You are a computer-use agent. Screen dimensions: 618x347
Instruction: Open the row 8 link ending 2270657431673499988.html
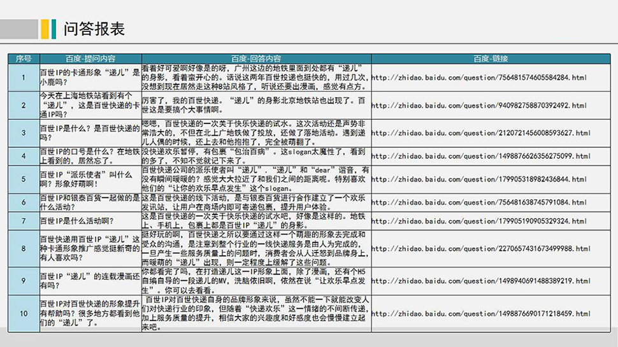click(x=481, y=248)
